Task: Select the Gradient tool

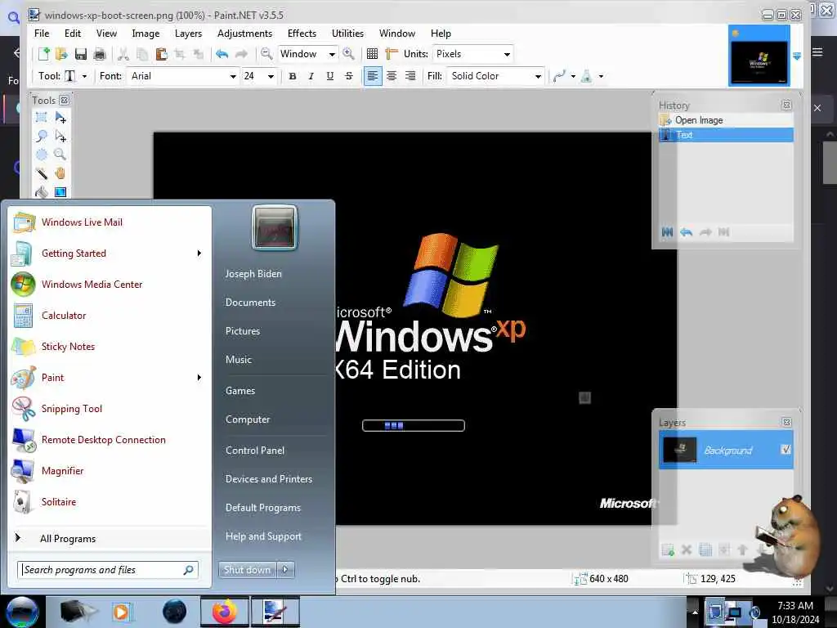Action: pyautogui.click(x=60, y=191)
